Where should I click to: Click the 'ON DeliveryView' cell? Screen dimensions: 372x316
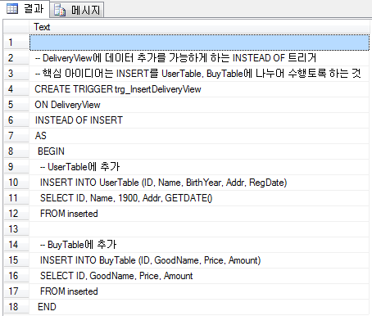coord(199,105)
